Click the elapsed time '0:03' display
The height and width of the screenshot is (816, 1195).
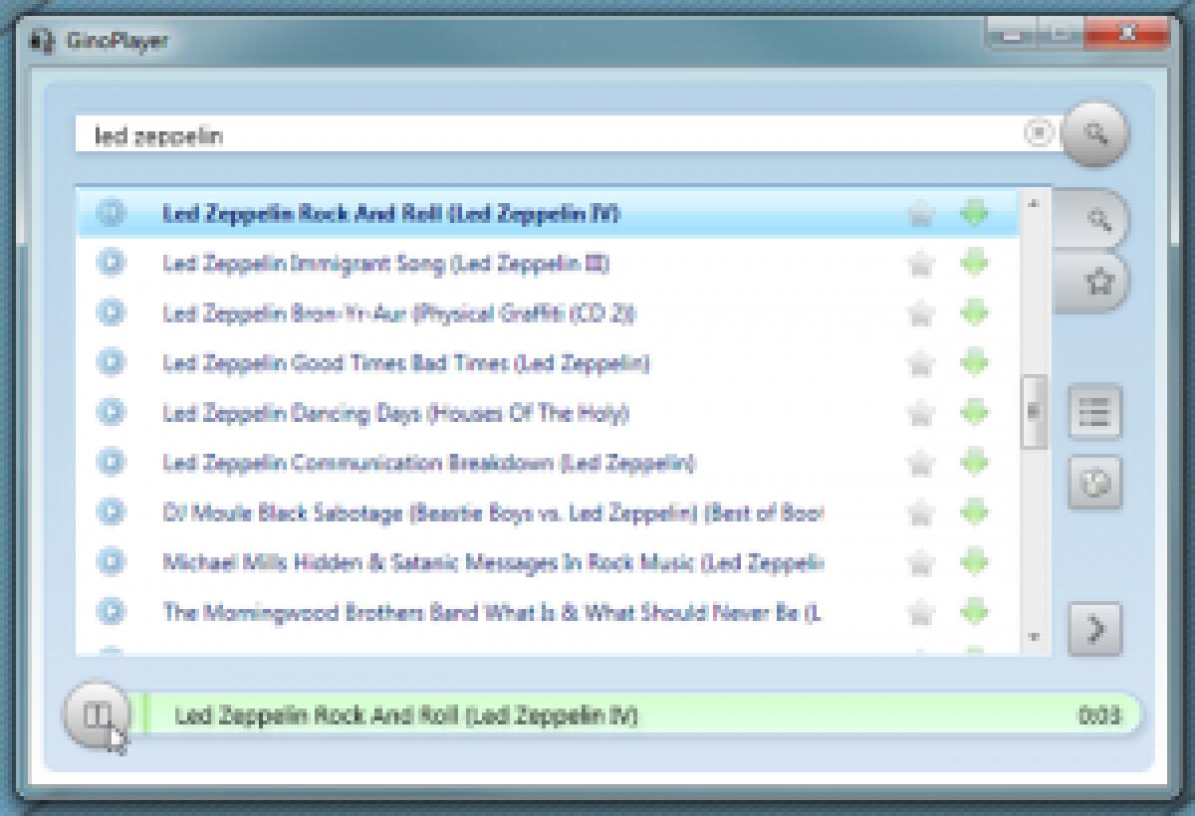click(1098, 715)
